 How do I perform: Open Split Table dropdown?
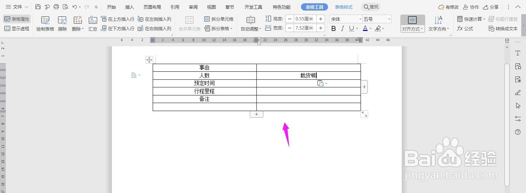click(x=219, y=28)
